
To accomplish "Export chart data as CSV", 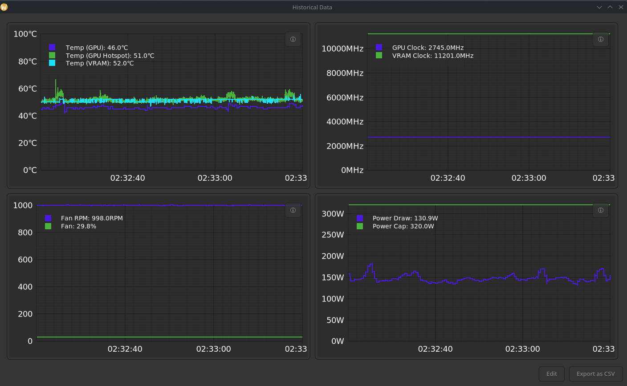I will pos(595,374).
